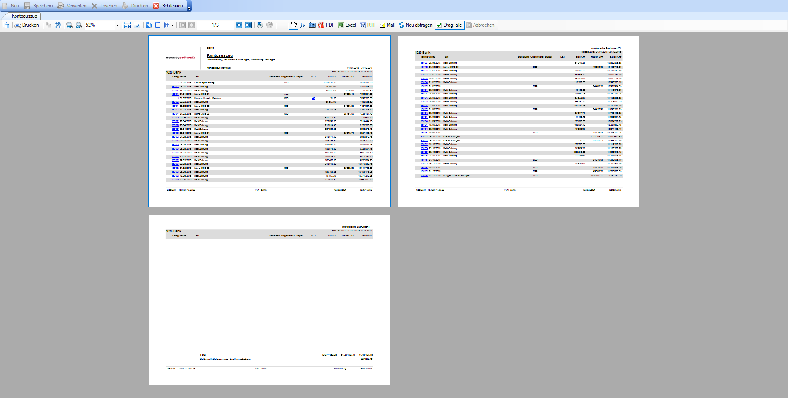Toggle the document tree panel icon

click(x=6, y=25)
